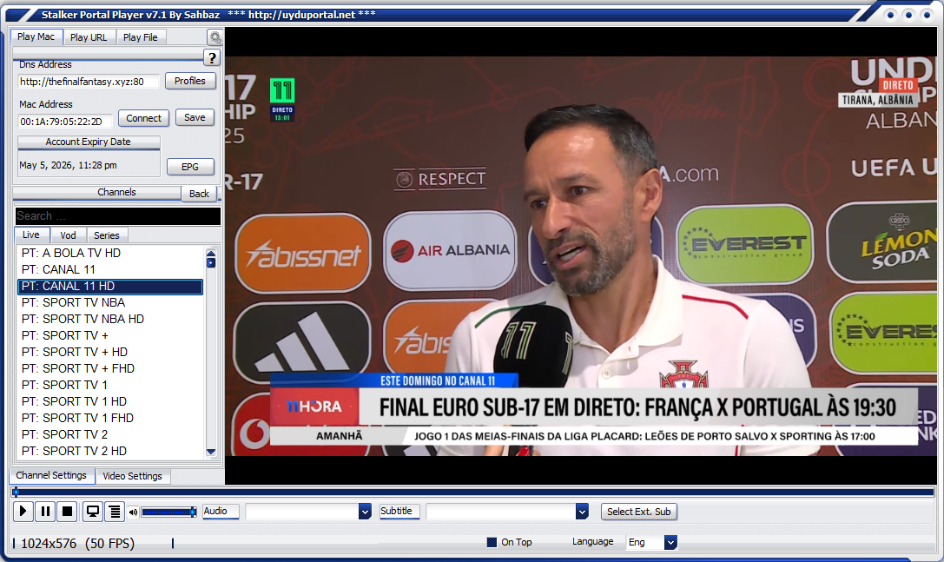Click the window maximize button

pyautogui.click(x=908, y=15)
